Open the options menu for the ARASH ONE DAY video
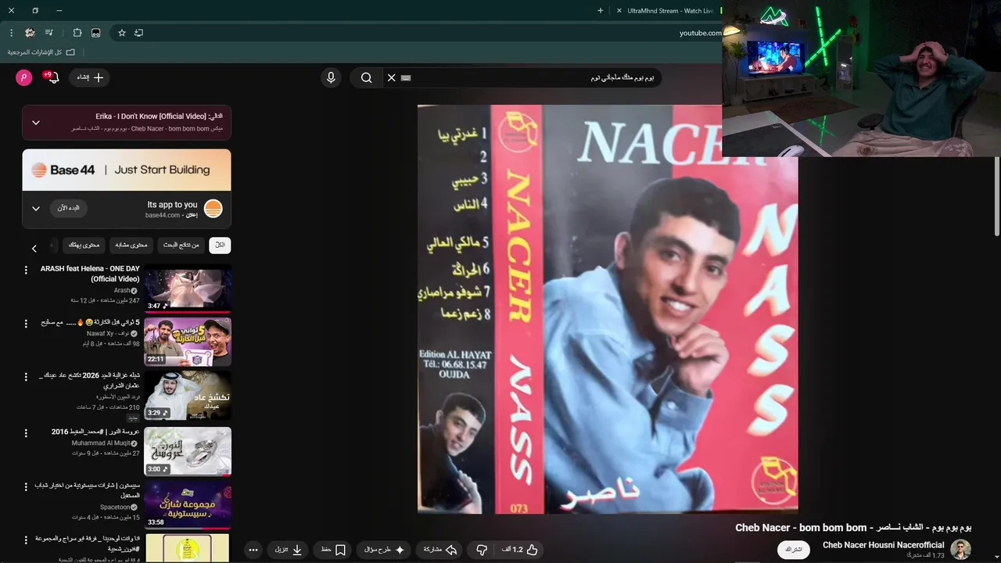Viewport: 1001px width, 563px height. coord(26,270)
